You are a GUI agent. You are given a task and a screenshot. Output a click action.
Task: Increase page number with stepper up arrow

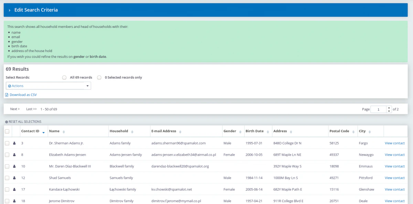(389, 108)
